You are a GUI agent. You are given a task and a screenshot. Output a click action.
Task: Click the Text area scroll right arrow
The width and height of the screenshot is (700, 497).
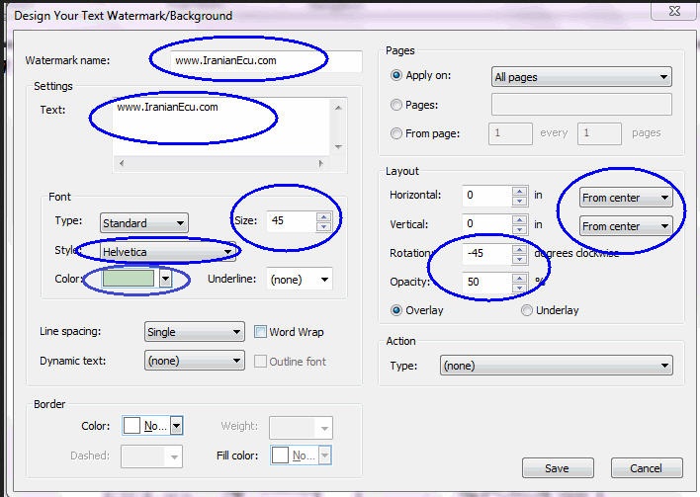click(x=320, y=163)
